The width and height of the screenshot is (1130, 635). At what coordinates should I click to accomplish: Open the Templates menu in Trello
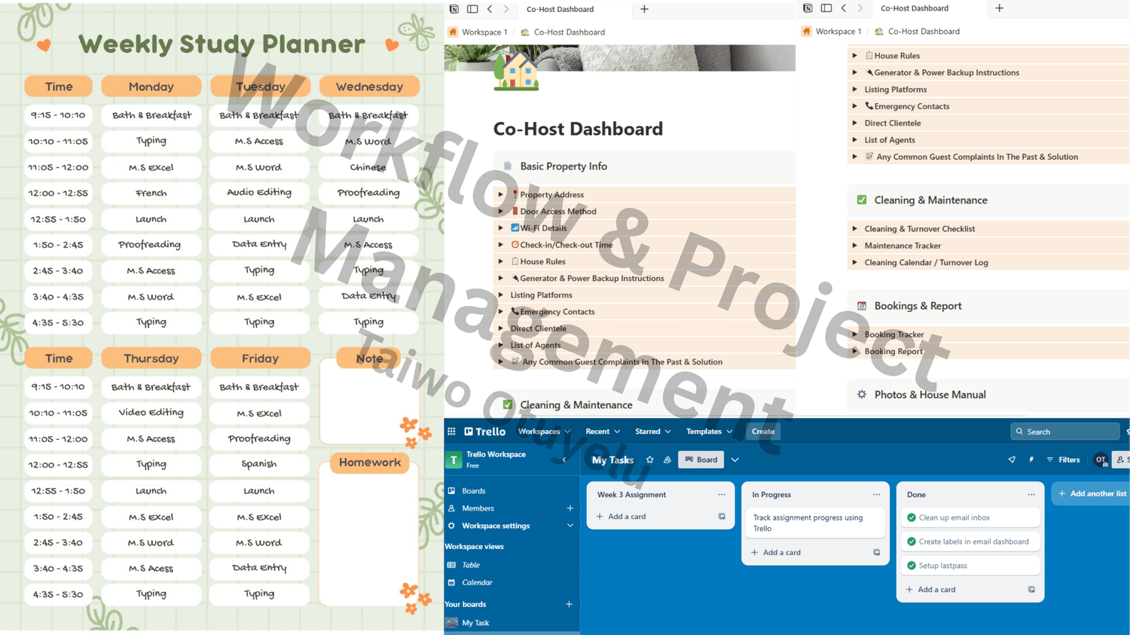coord(709,432)
